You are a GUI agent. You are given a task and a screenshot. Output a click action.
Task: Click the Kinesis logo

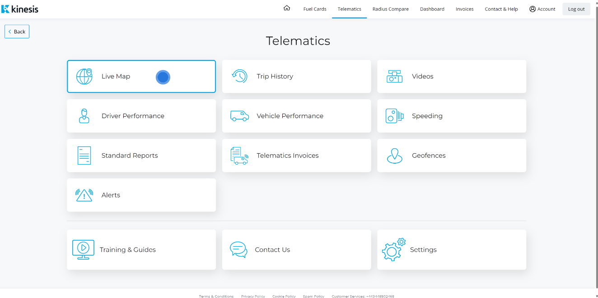(x=20, y=9)
